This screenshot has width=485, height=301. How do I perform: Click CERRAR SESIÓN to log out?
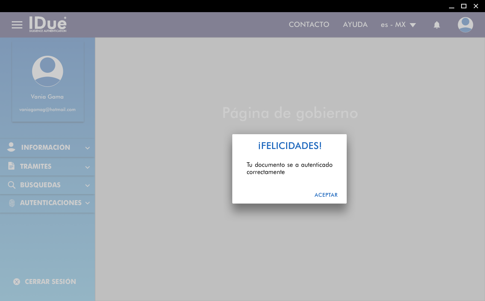(50, 282)
